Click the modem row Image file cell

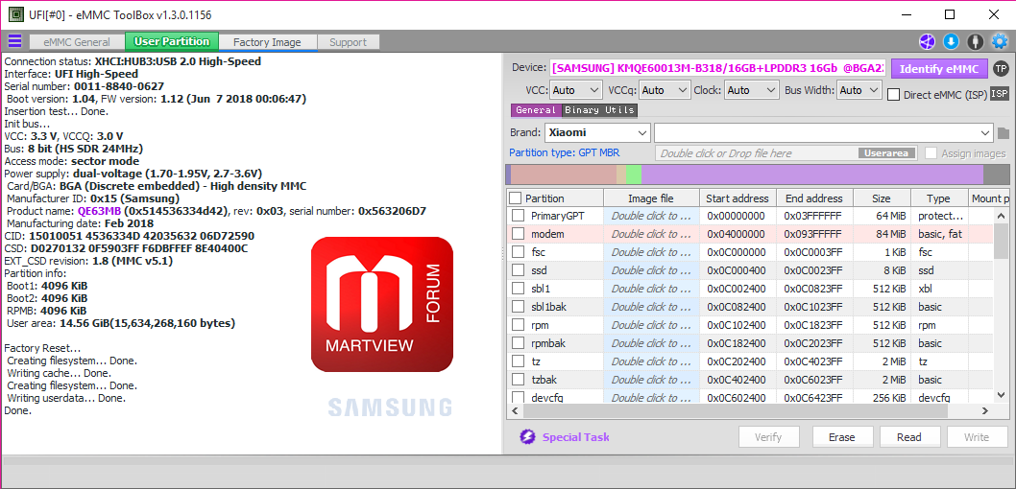pos(651,234)
